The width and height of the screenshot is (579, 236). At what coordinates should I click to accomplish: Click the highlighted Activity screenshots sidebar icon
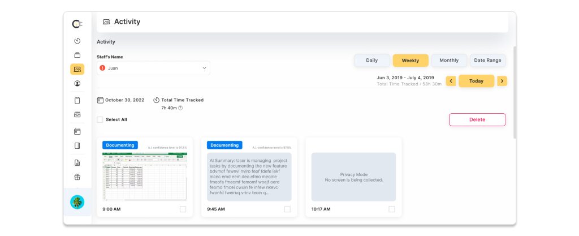click(x=77, y=69)
